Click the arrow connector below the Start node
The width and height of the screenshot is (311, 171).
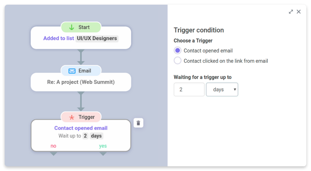click(81, 57)
